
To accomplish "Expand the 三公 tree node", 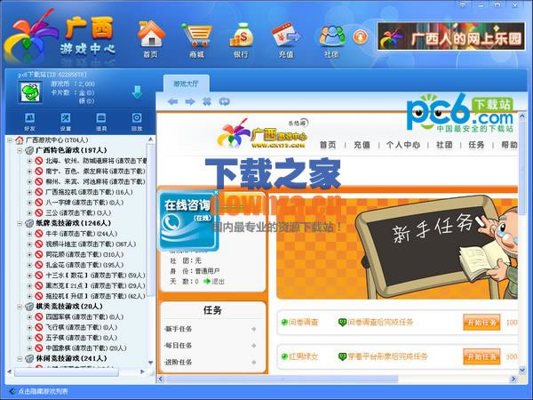I will click(x=29, y=213).
